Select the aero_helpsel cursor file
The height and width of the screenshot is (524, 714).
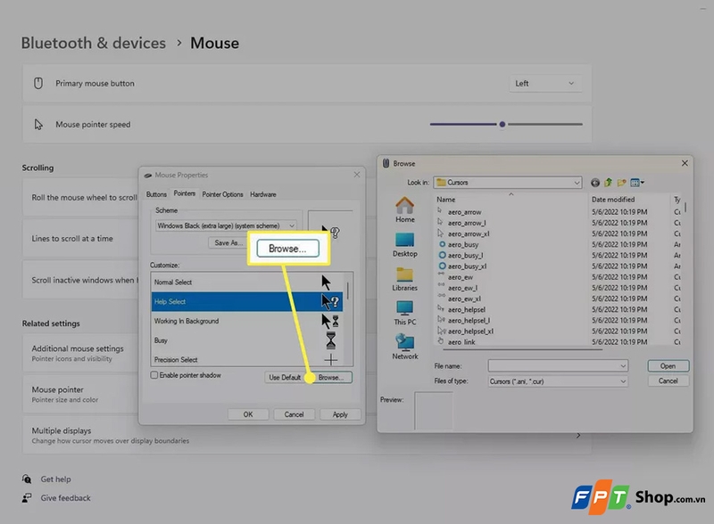[x=467, y=310]
